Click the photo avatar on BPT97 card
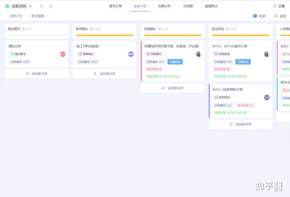290x197 pixels. point(267,54)
